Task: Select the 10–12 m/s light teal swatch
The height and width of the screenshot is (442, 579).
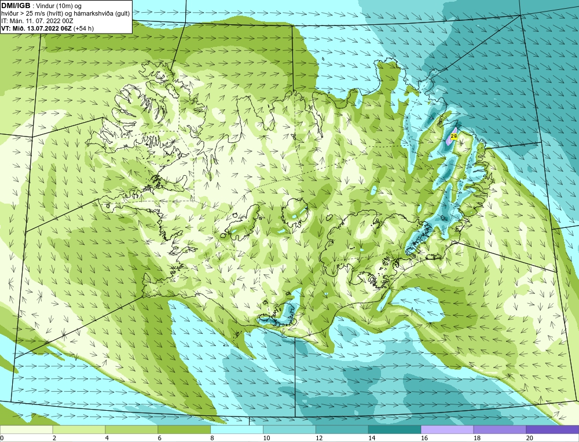Action: click(x=289, y=429)
